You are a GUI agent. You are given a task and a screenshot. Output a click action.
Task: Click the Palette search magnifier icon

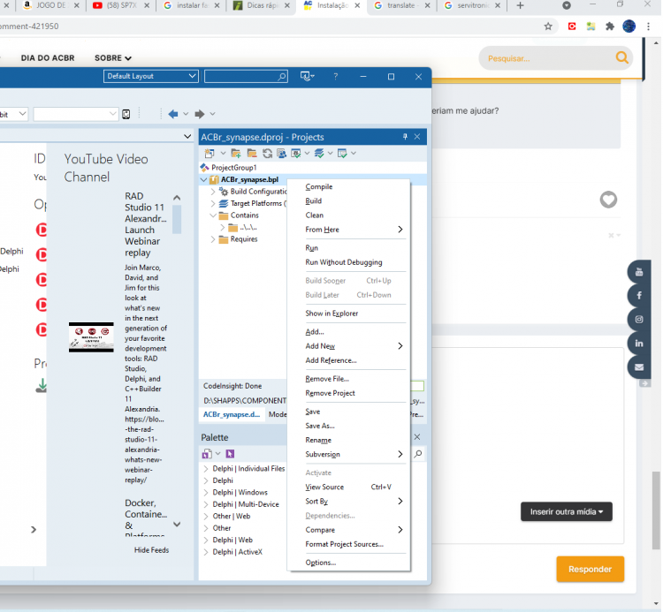pyautogui.click(x=418, y=454)
